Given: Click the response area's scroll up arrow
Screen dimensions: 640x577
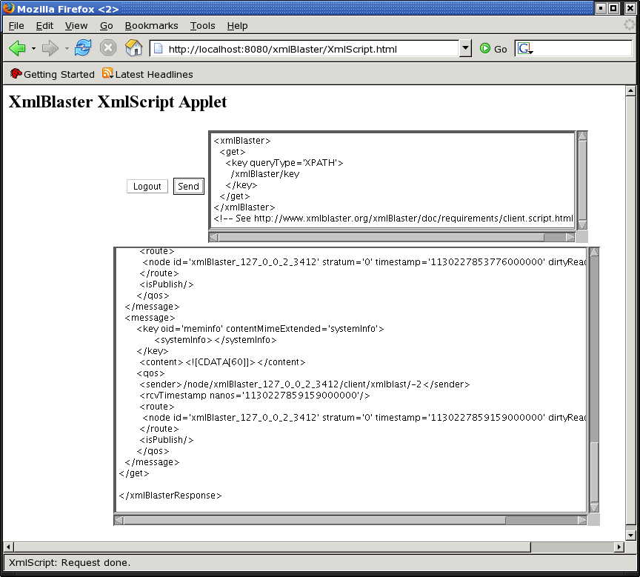Looking at the screenshot, I should tap(594, 252).
